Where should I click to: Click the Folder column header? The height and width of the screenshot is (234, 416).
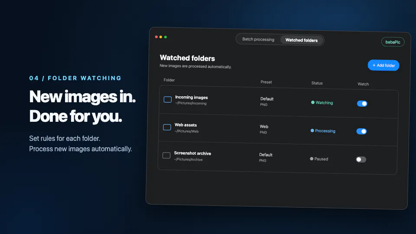169,80
